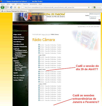Open the Arquivo menu

[x=3, y=4]
